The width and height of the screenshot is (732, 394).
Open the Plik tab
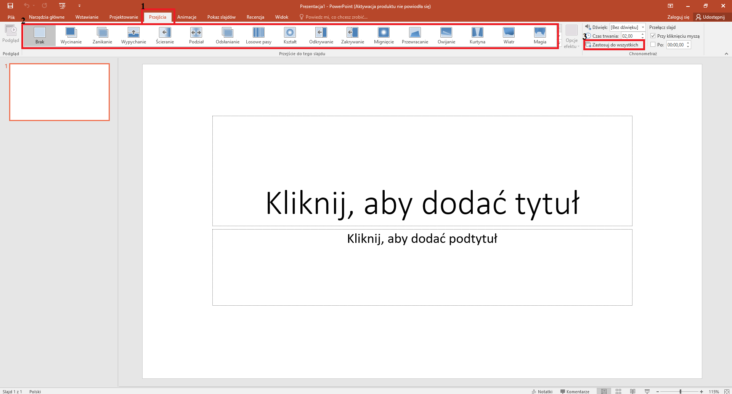point(11,17)
